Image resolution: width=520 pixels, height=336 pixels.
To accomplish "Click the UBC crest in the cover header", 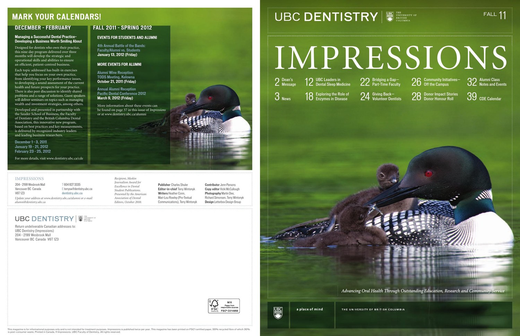I will (390, 16).
